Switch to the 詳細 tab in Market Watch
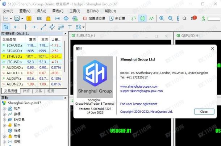 click(x=26, y=91)
